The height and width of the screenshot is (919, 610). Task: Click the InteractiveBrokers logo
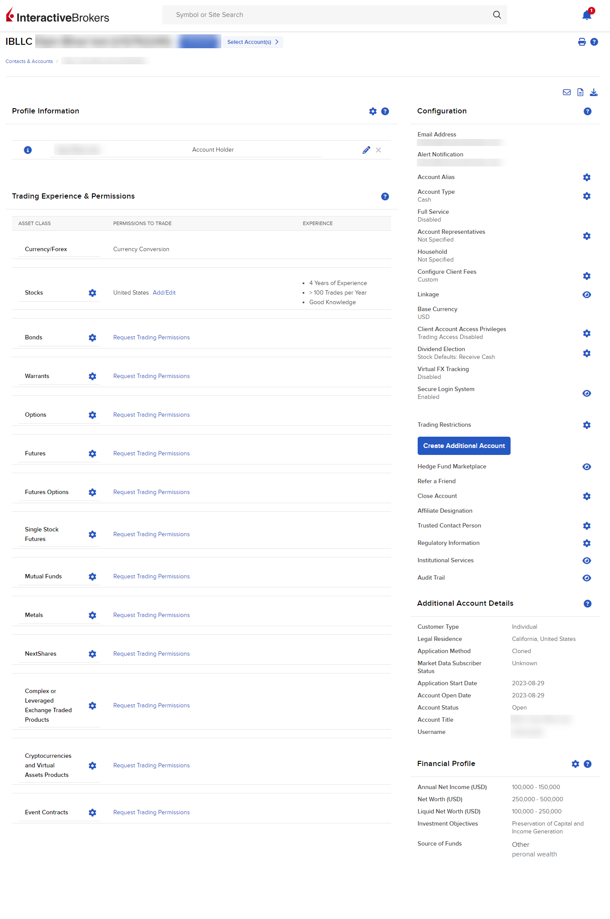(x=57, y=16)
